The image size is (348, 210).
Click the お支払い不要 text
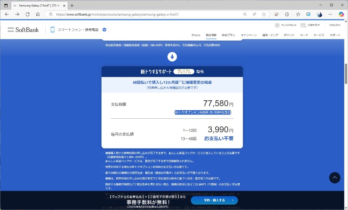219,139
